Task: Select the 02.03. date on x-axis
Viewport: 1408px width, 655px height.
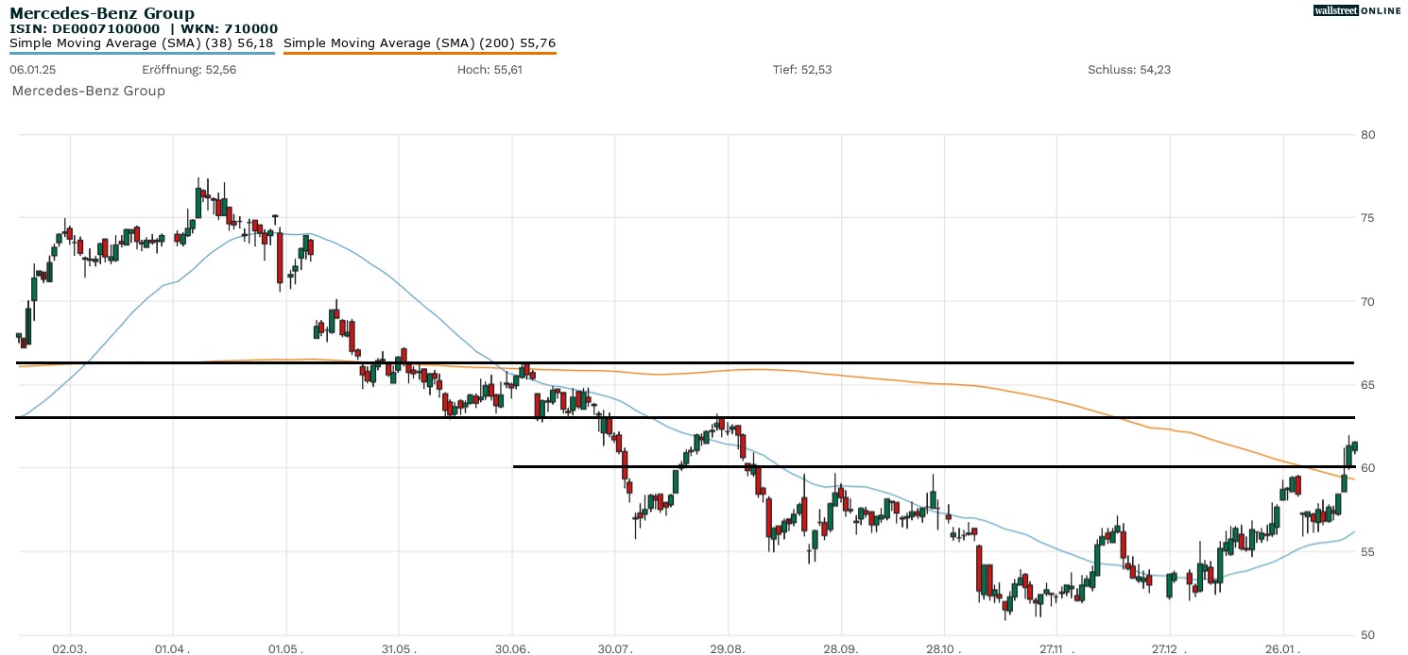Action: point(69,649)
